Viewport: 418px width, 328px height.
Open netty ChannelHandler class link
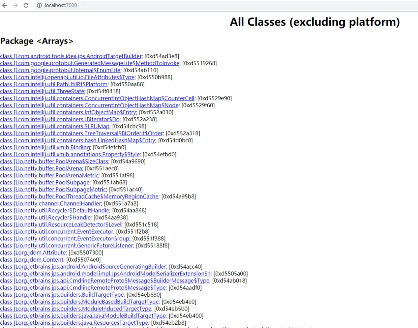(51, 204)
